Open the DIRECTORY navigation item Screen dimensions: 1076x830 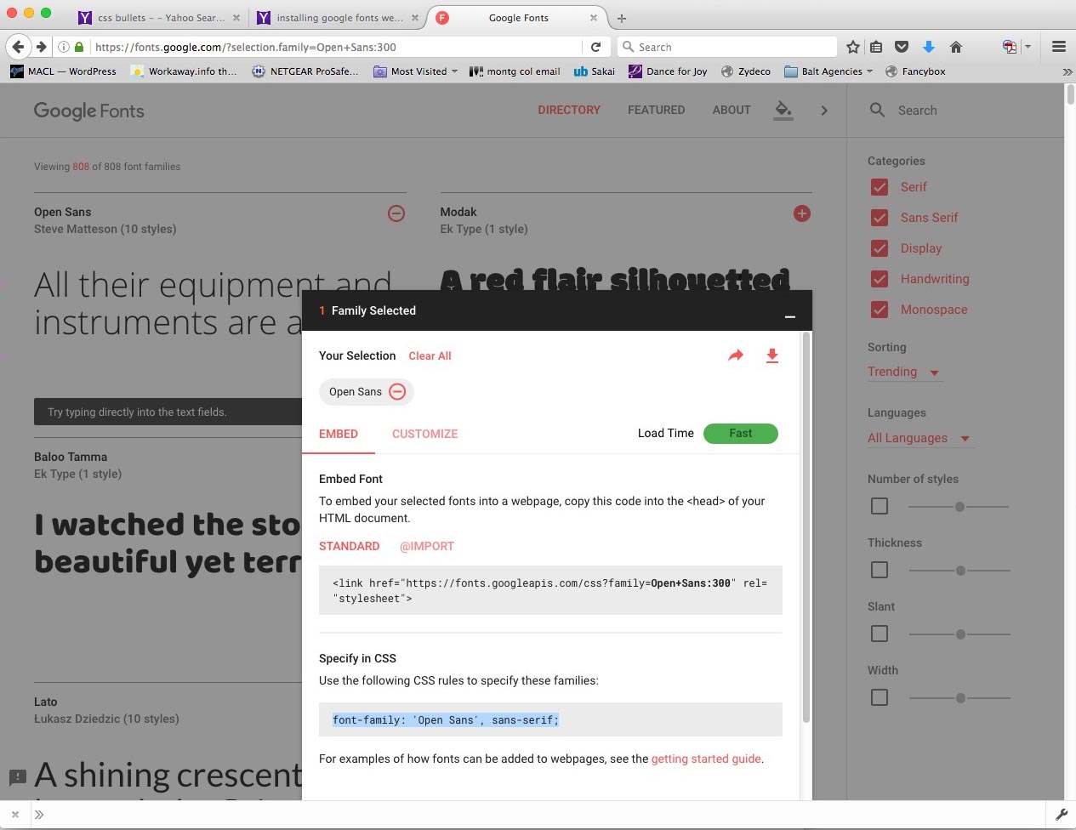pos(569,110)
